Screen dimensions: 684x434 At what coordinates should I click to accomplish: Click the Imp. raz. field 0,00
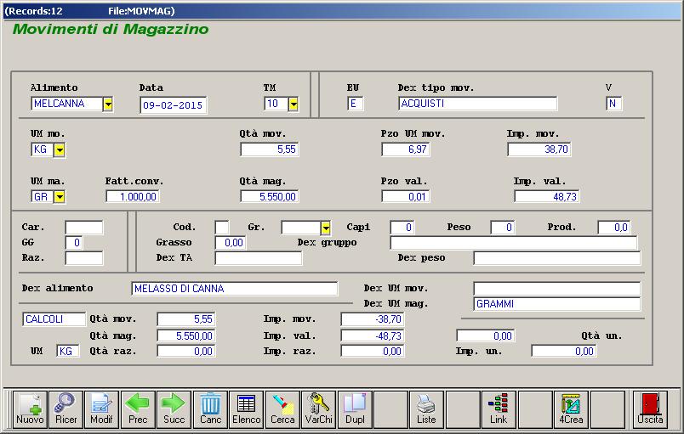tap(373, 352)
